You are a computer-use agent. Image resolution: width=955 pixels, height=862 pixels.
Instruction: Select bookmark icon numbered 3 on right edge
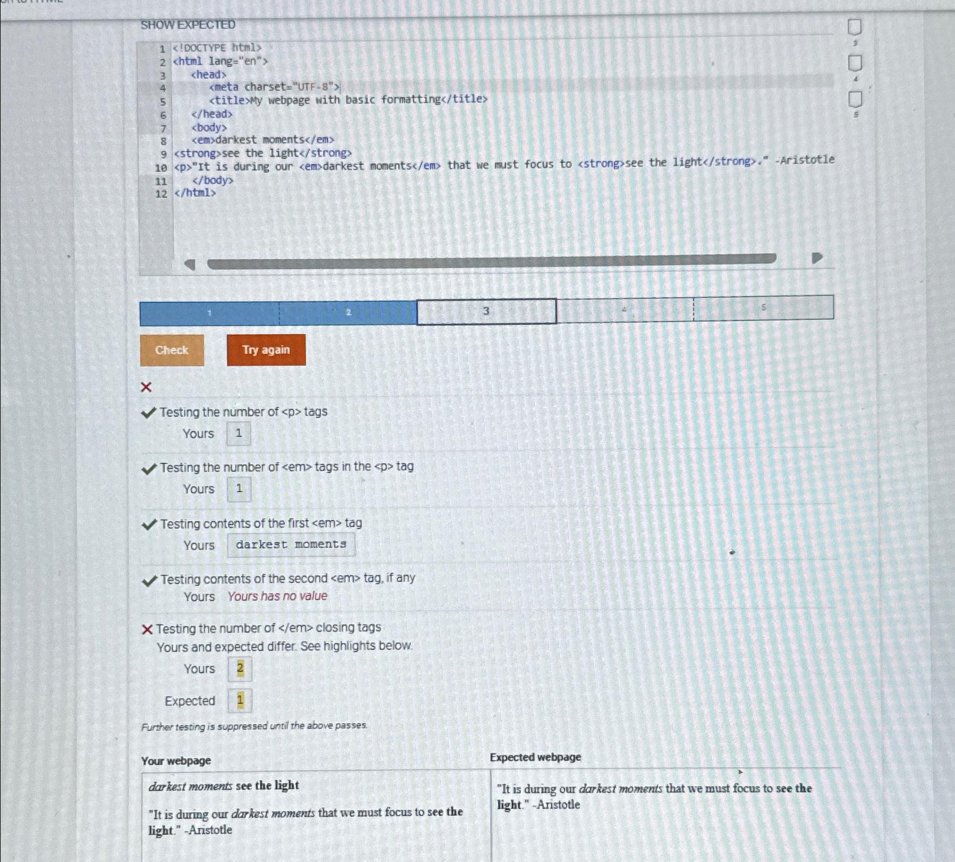[854, 27]
